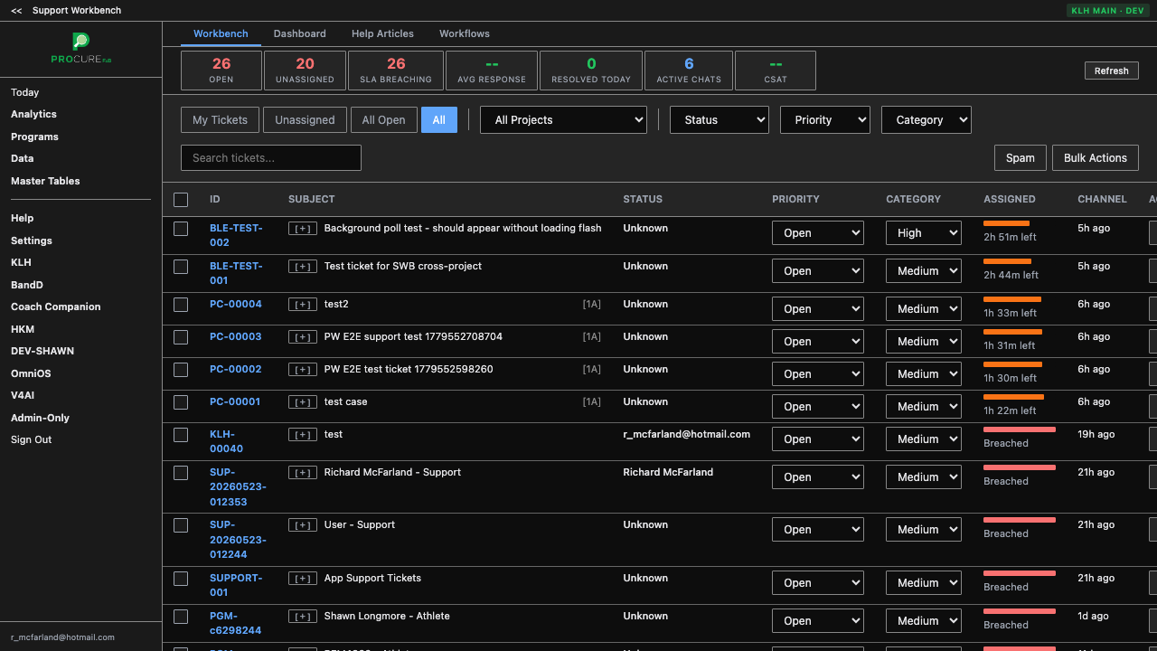Viewport: 1157px width, 651px height.
Task: Toggle the select-all tickets checkbox in header
Action: point(181,200)
